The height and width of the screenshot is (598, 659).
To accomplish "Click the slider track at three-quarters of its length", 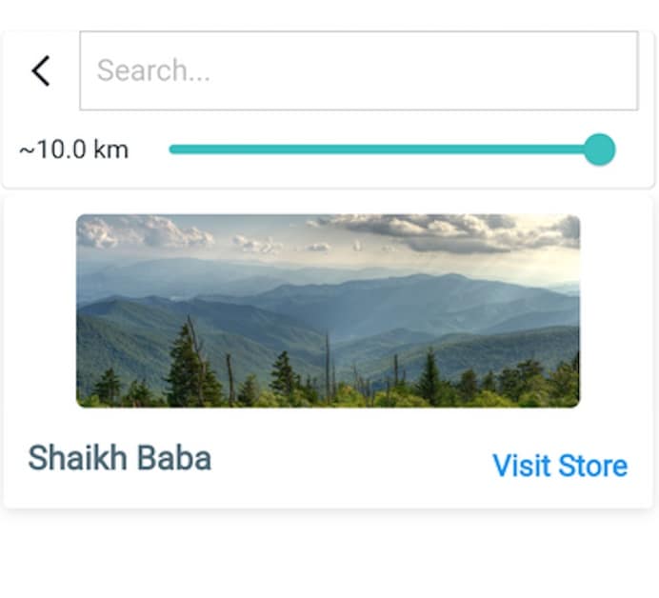I will coord(490,149).
